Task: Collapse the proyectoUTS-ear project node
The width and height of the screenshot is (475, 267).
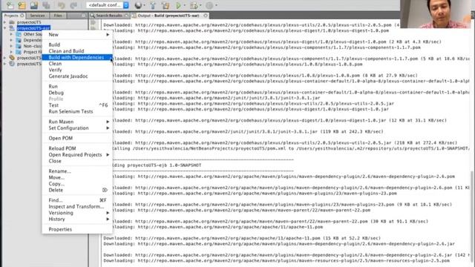Action: pyautogui.click(x=4, y=28)
